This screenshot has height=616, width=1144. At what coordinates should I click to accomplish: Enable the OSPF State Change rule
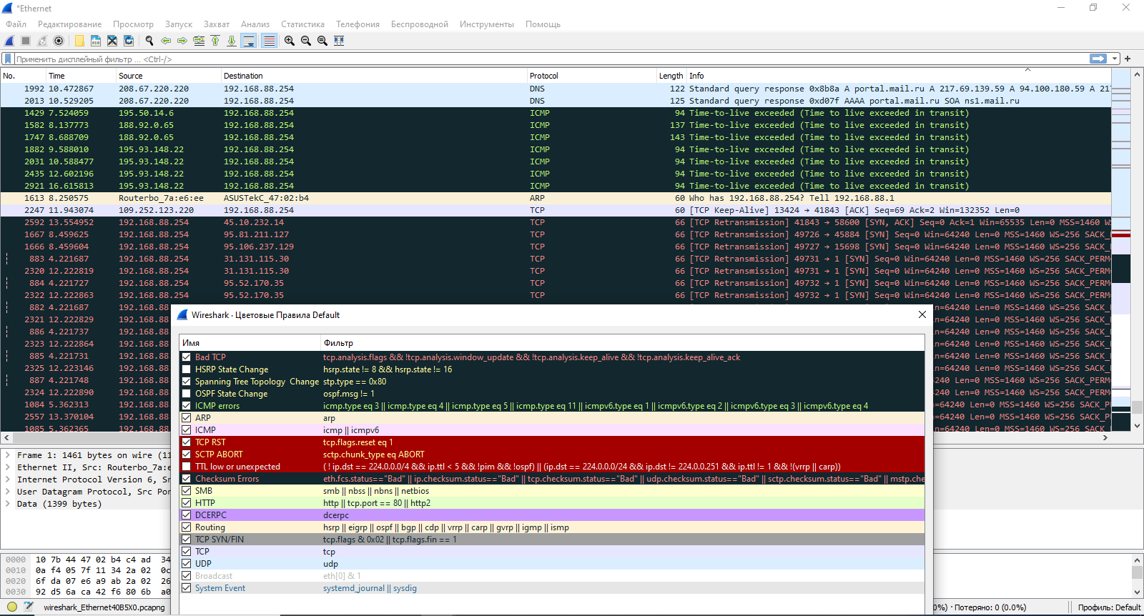tap(187, 394)
